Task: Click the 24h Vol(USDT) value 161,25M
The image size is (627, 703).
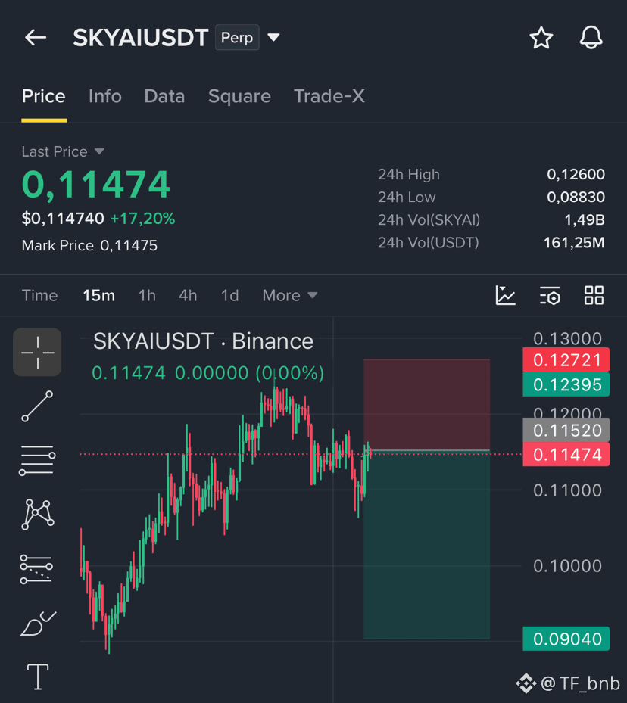Action: coord(574,243)
